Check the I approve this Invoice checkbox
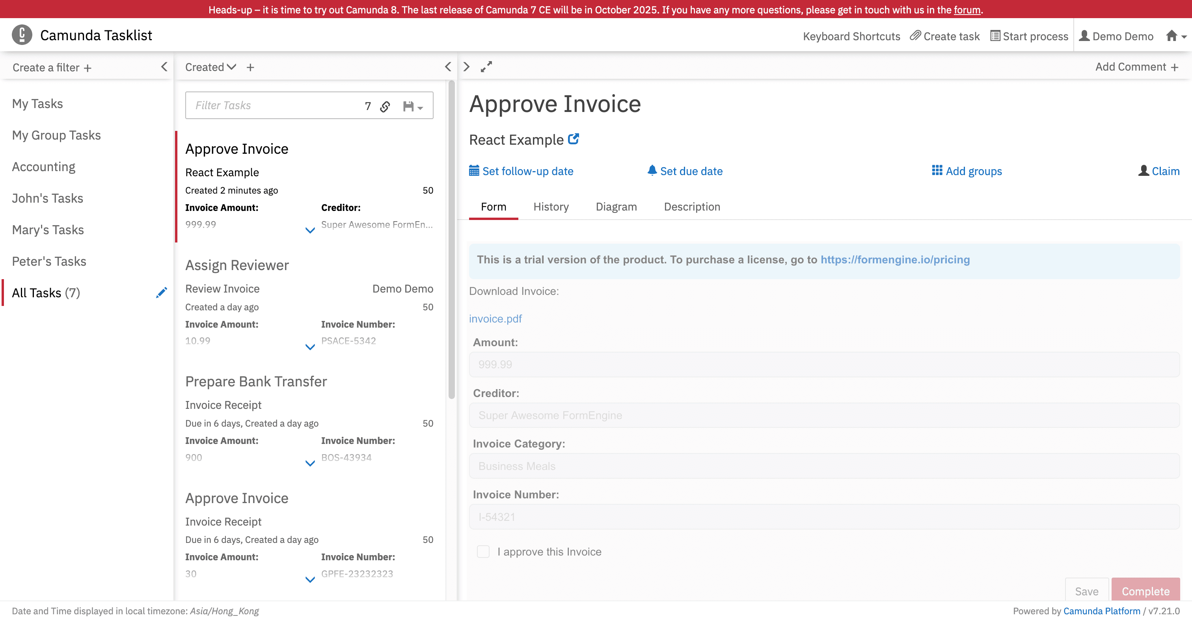This screenshot has height=619, width=1192. (x=482, y=552)
